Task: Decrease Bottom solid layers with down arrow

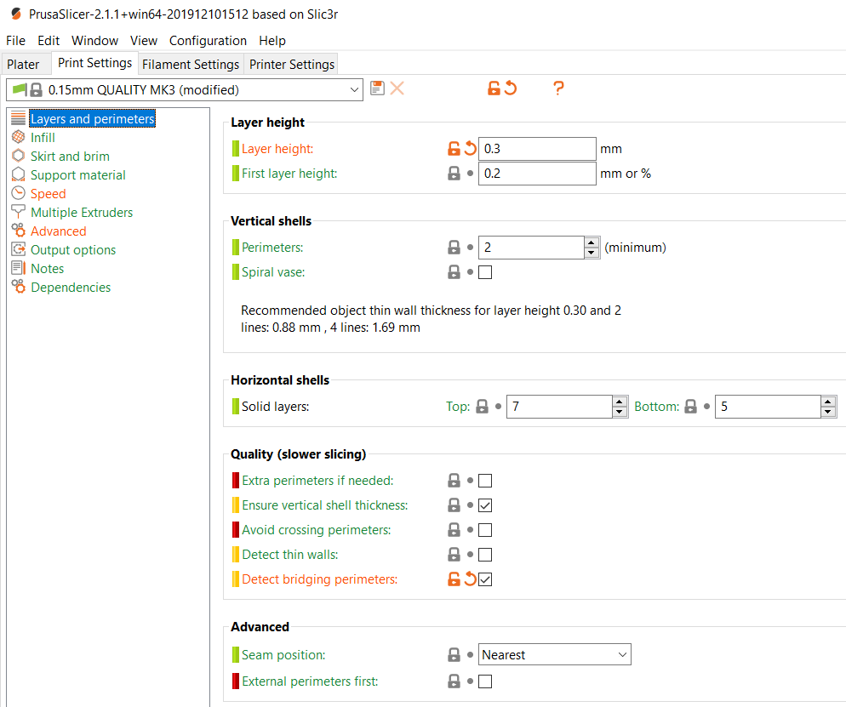Action: point(828,412)
